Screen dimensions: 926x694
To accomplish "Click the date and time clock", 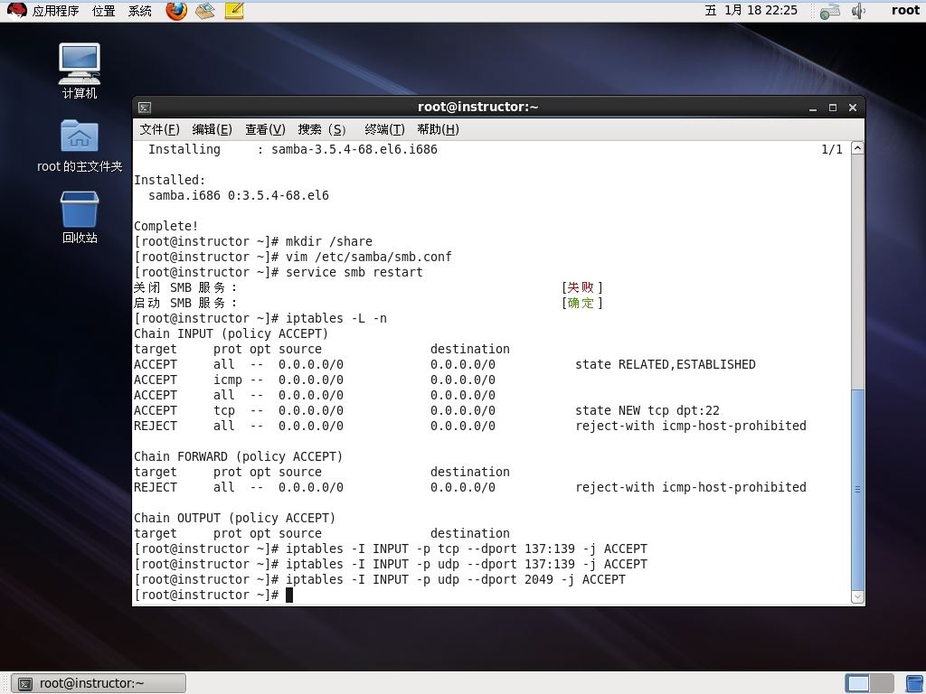I will pos(751,11).
